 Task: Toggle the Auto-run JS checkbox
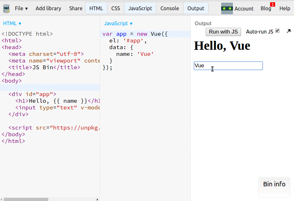pyautogui.click(x=277, y=31)
